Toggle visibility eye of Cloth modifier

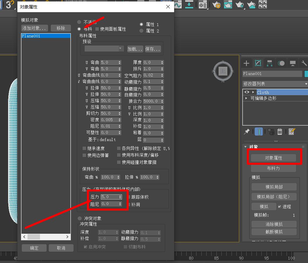247,92
